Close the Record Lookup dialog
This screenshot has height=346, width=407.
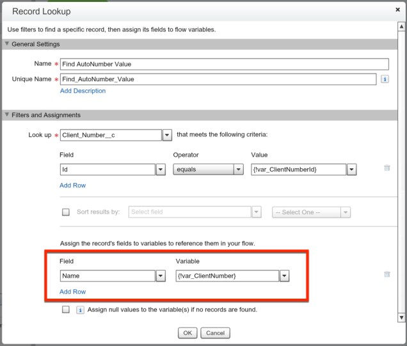coord(398,10)
